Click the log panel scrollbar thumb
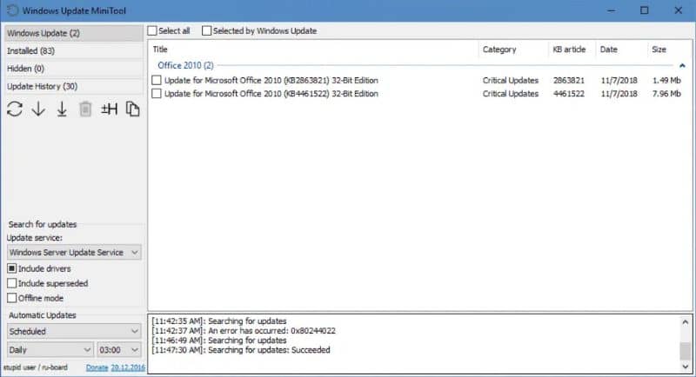The height and width of the screenshot is (377, 696). coord(686,351)
